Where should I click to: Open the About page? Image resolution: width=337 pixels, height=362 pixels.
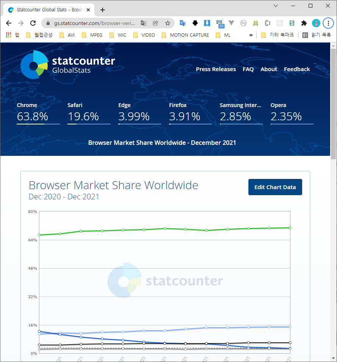point(269,69)
